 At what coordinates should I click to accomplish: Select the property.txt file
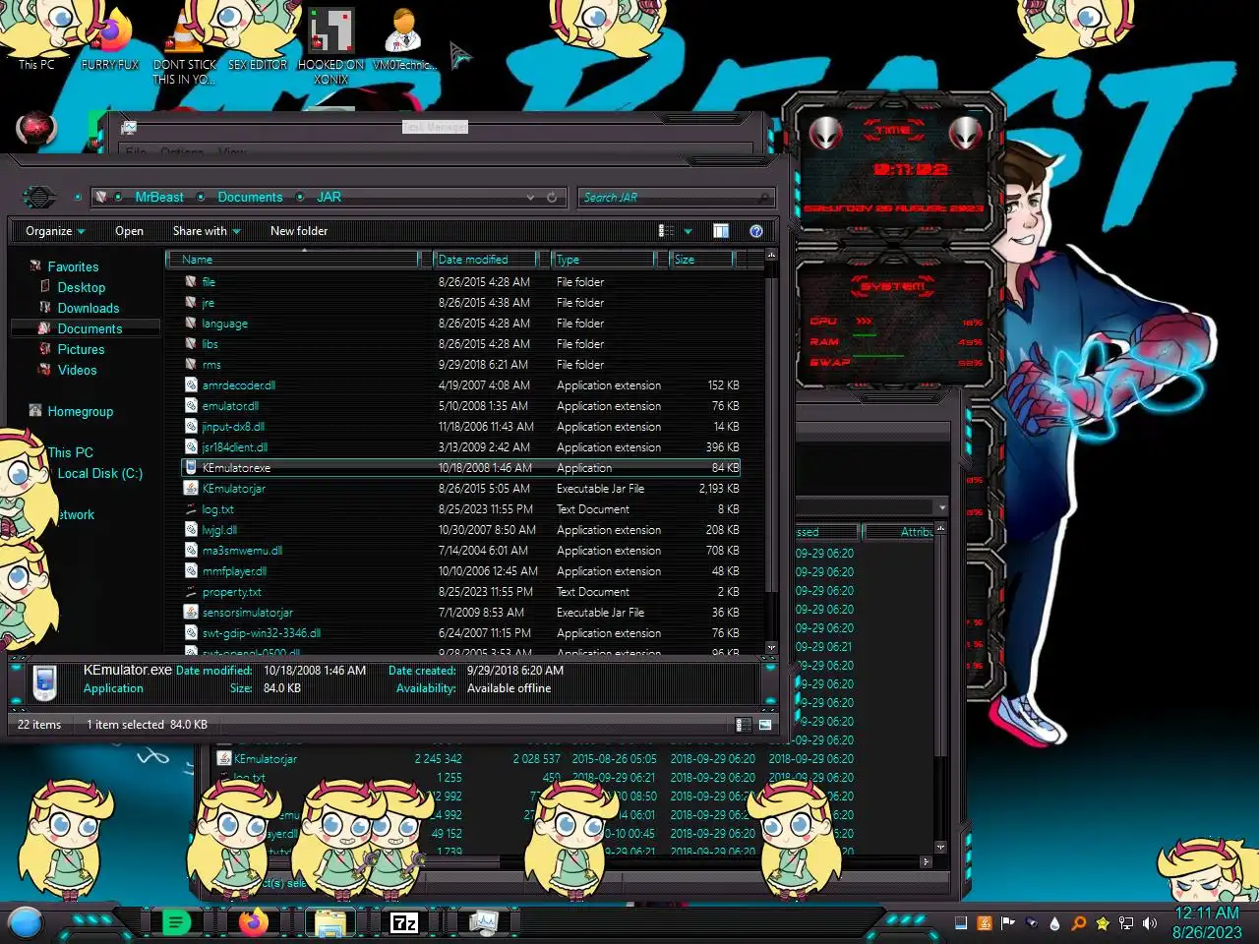coord(231,591)
